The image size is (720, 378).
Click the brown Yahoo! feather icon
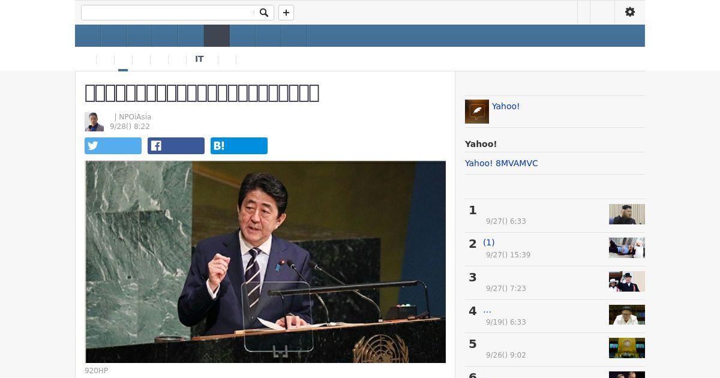477,112
